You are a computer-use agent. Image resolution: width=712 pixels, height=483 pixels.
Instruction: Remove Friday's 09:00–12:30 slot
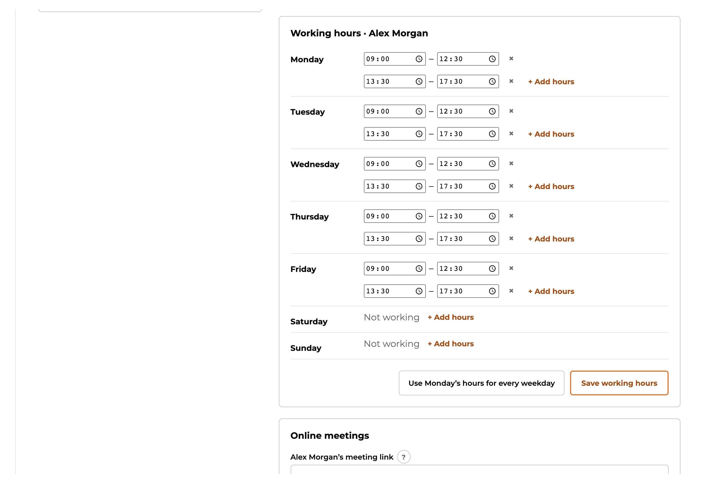511,268
